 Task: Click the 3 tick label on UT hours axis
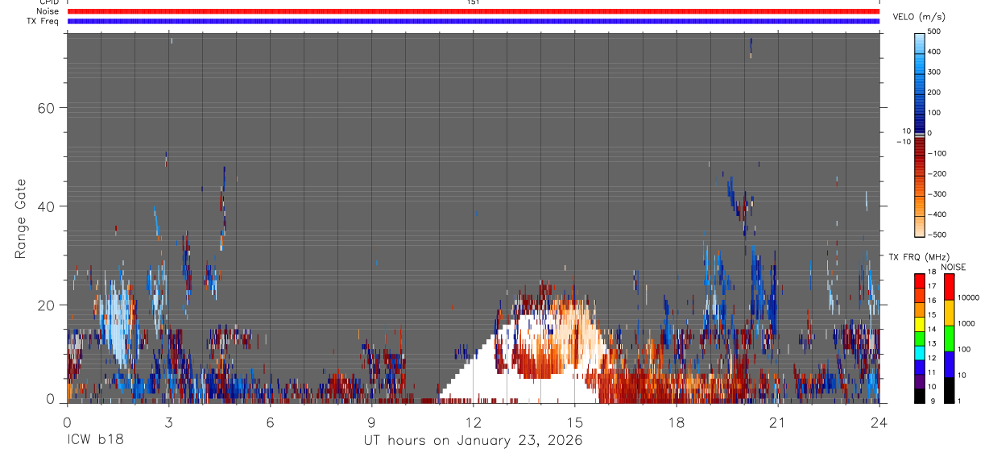click(x=168, y=422)
